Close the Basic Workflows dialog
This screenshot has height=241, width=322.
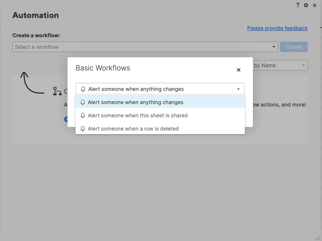(x=239, y=70)
